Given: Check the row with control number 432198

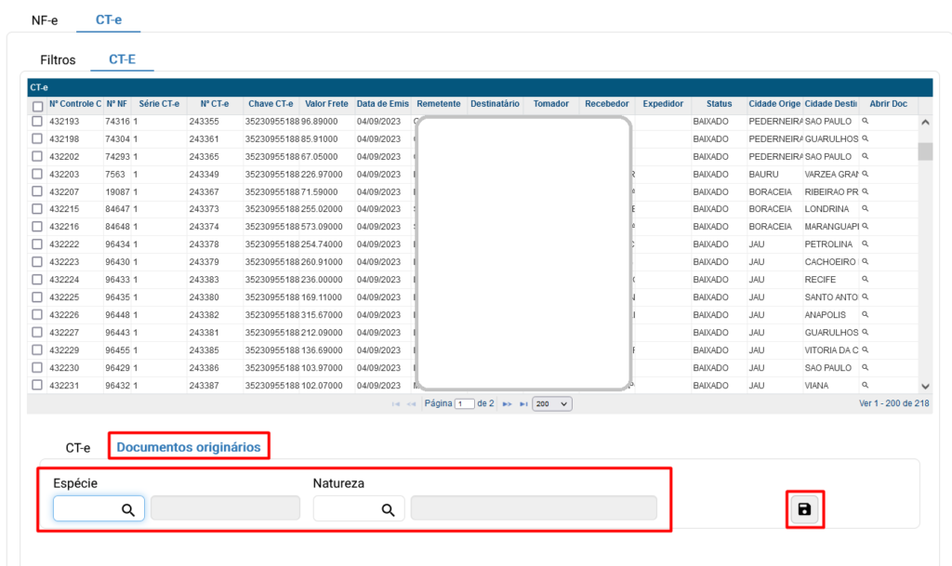Looking at the screenshot, I should coord(37,139).
